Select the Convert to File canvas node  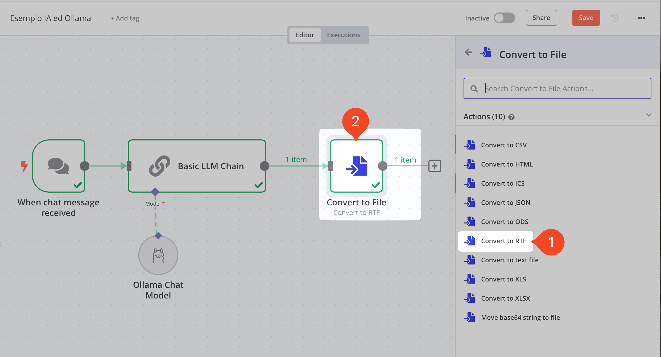pyautogui.click(x=357, y=166)
